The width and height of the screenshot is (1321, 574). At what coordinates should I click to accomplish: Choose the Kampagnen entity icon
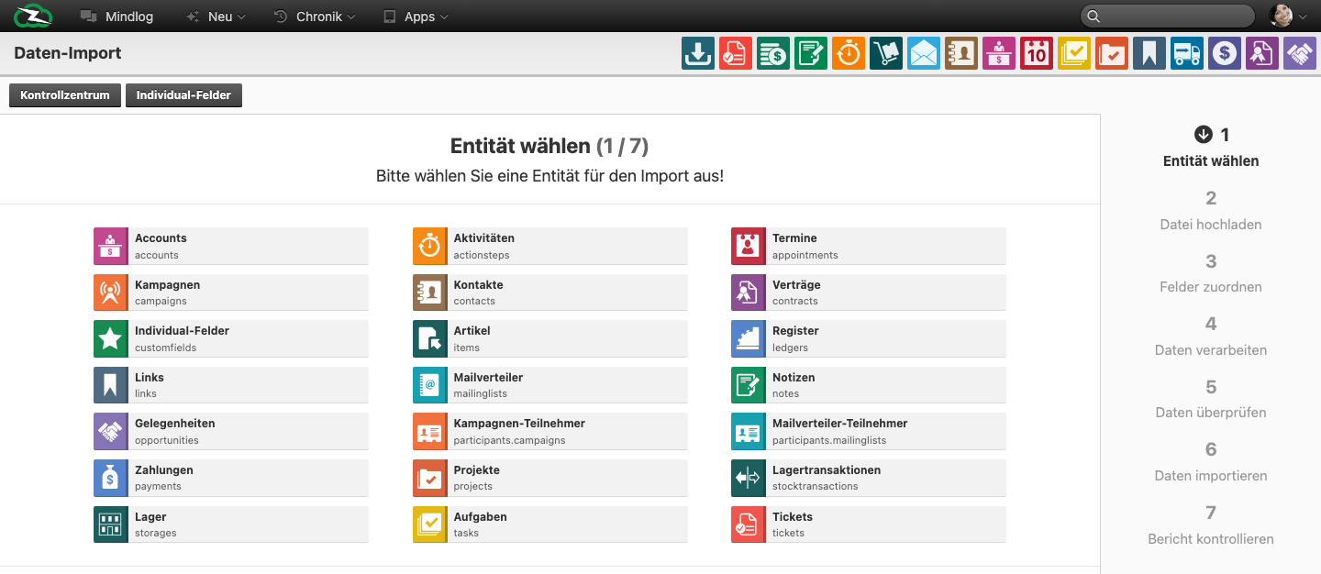pyautogui.click(x=111, y=293)
